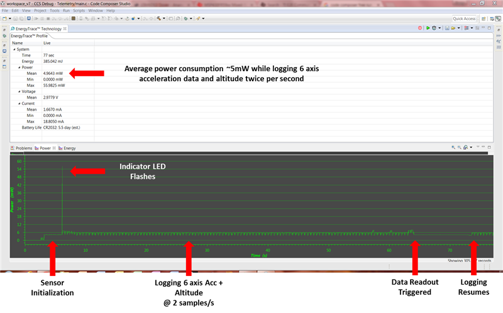
Task: Switch to the Problems tab
Action: point(21,148)
